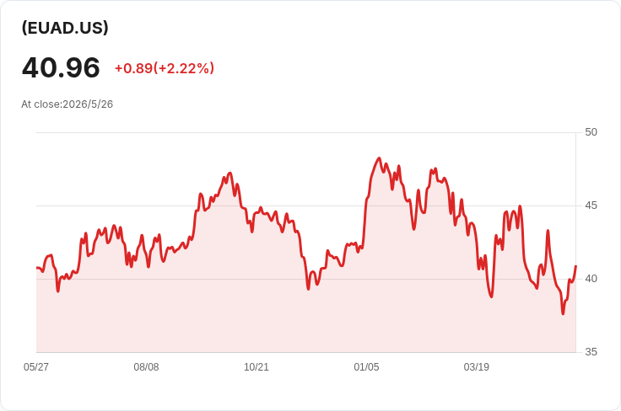Click the EUAD.US ticker title

click(65, 28)
